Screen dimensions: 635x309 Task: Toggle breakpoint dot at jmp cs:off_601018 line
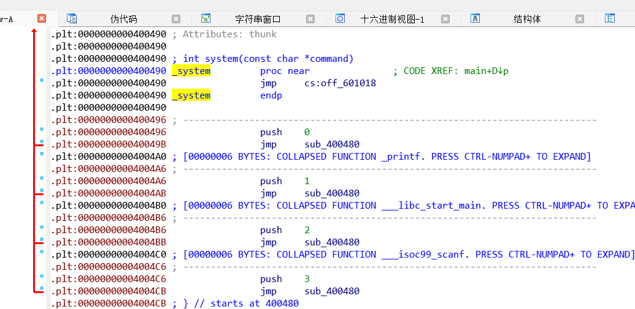pos(42,80)
